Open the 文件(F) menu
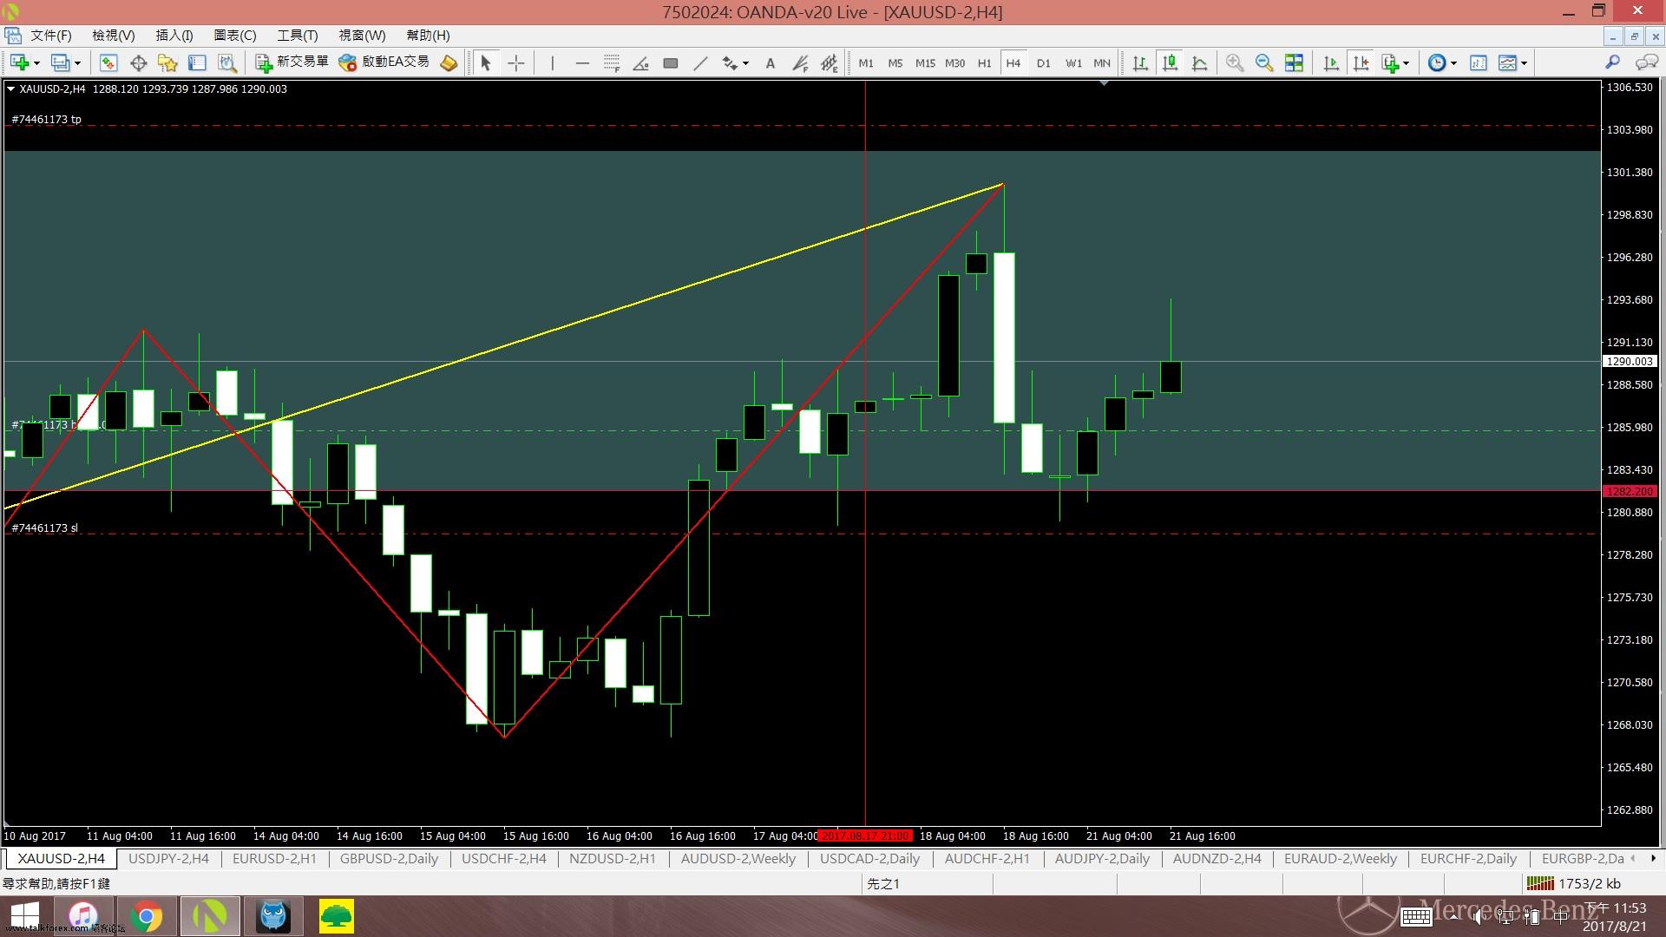The height and width of the screenshot is (937, 1666). click(x=51, y=36)
